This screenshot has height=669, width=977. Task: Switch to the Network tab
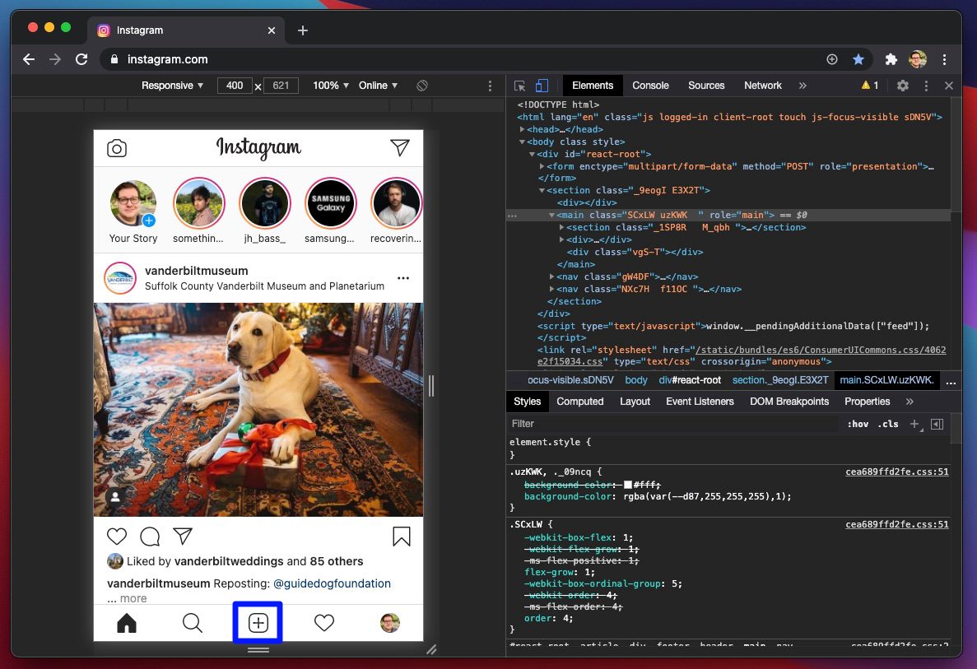click(x=763, y=86)
